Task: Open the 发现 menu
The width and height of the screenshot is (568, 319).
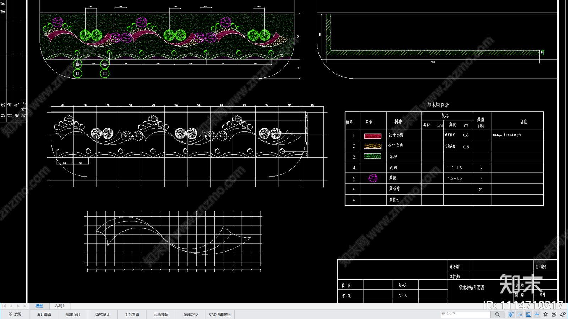Action: (x=15, y=314)
